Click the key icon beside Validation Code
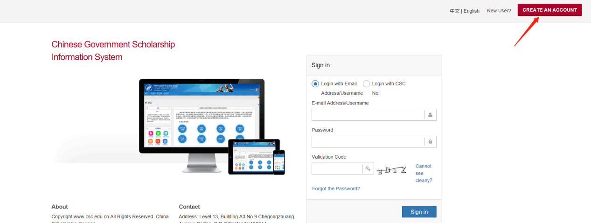Viewport: 591px width, 223px height. (x=368, y=168)
